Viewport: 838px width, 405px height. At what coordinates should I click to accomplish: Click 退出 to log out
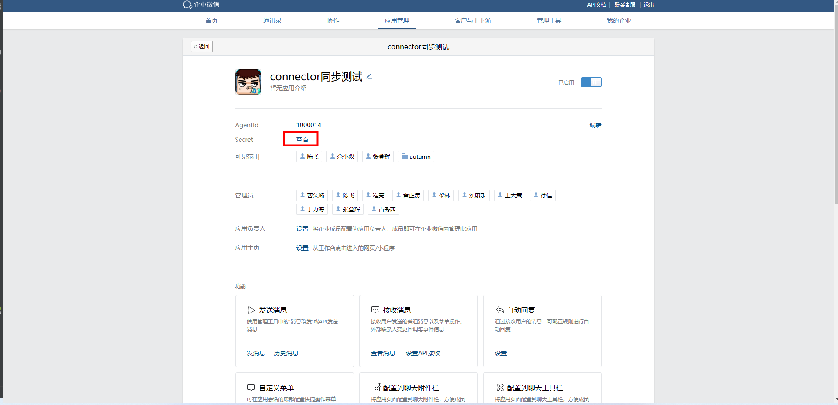point(649,5)
